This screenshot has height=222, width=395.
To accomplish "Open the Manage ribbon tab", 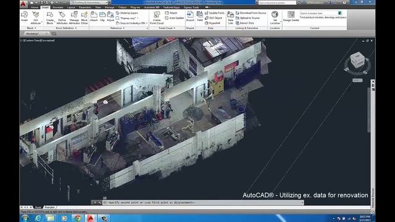I will (x=109, y=7).
